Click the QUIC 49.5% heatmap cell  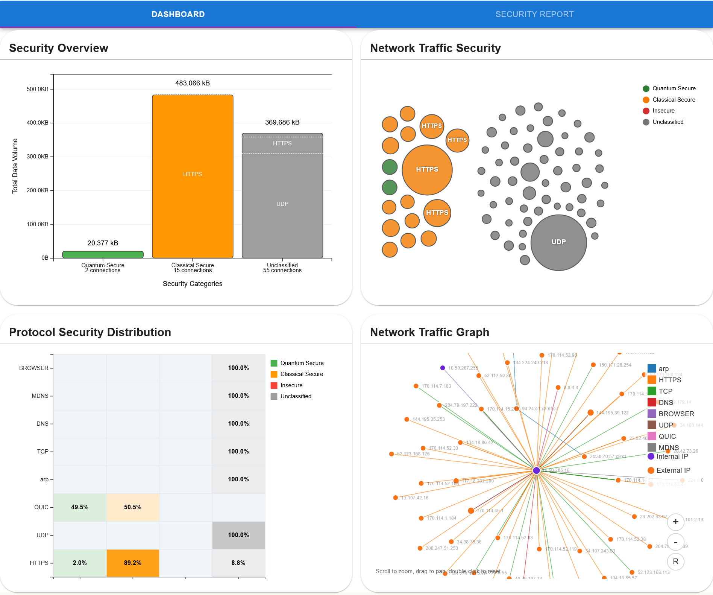80,507
